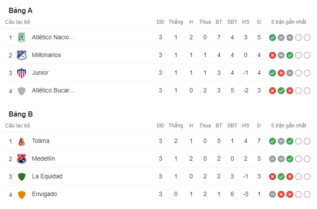Click the Bảng A group heading
Screen dimensions: 317x209
pyautogui.click(x=21, y=11)
